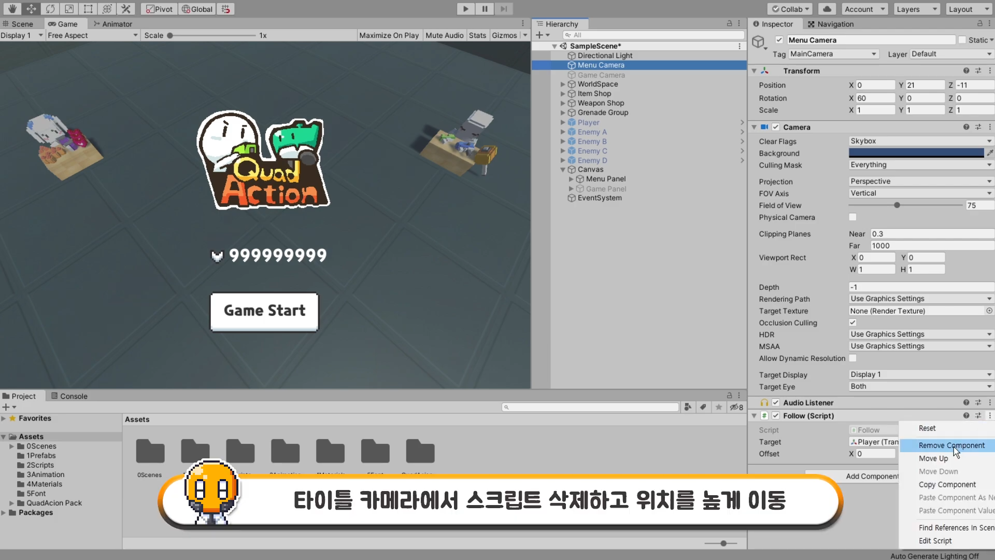The image size is (995, 560).
Task: Open the cloud services panel
Action: [x=828, y=9]
